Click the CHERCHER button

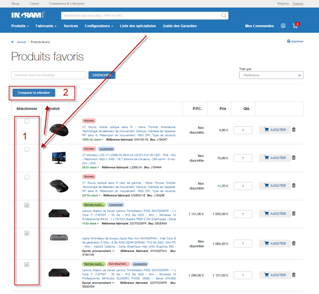click(x=102, y=75)
